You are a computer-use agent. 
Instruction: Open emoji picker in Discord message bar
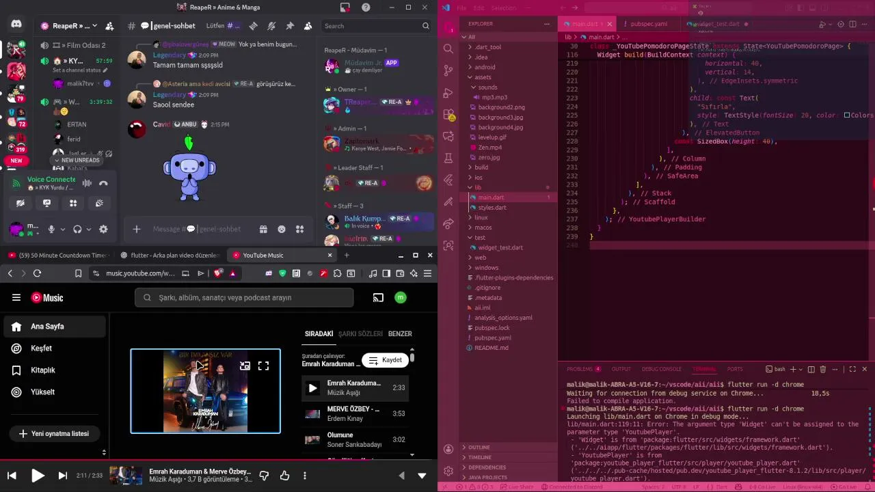(x=281, y=230)
